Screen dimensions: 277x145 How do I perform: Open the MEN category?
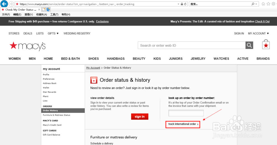32,59
